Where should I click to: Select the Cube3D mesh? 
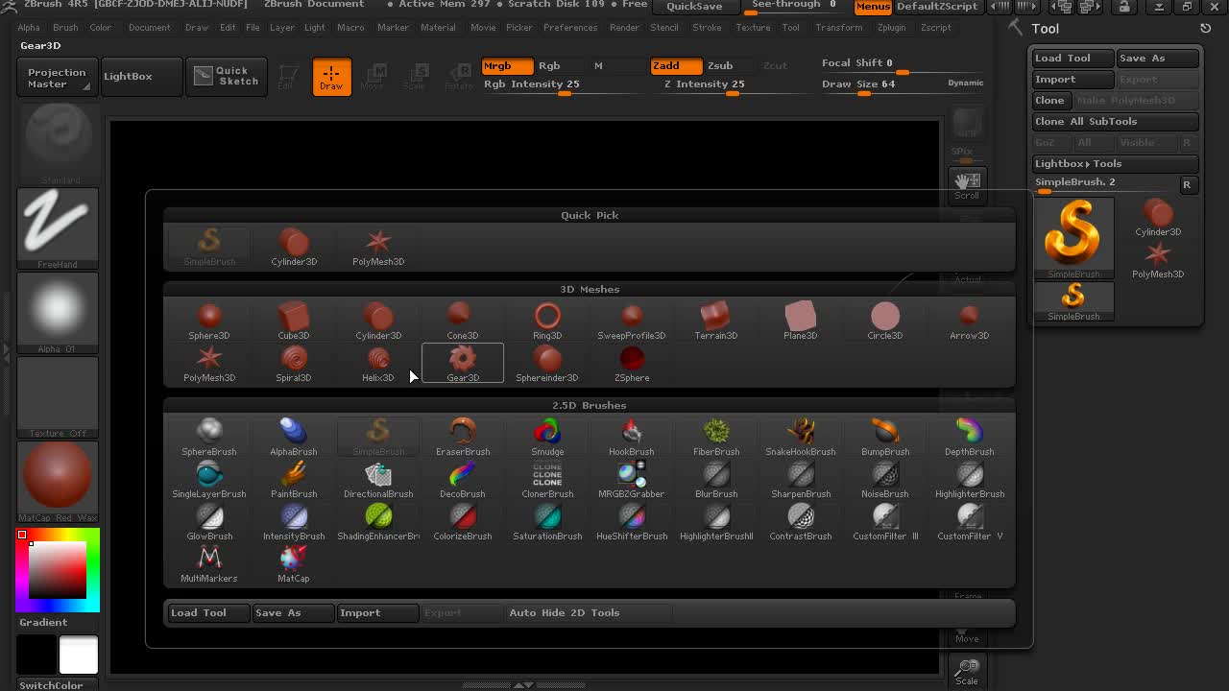[293, 321]
